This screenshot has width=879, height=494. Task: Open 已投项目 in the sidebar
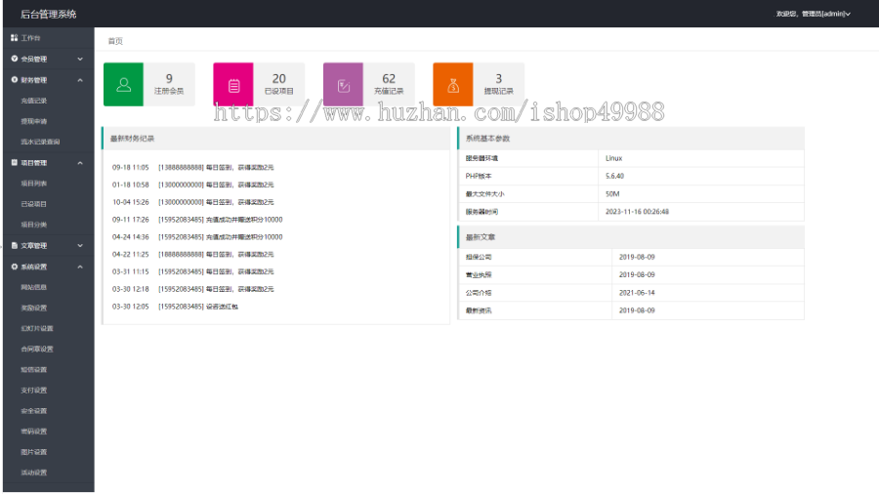point(33,204)
